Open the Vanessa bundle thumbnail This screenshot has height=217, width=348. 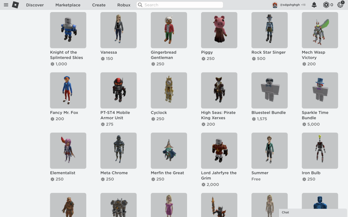[119, 30]
